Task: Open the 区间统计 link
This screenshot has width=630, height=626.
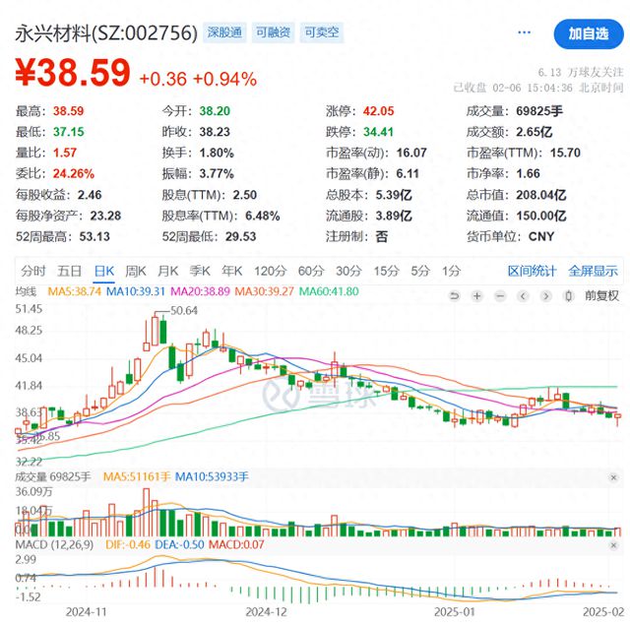Action: pos(532,272)
